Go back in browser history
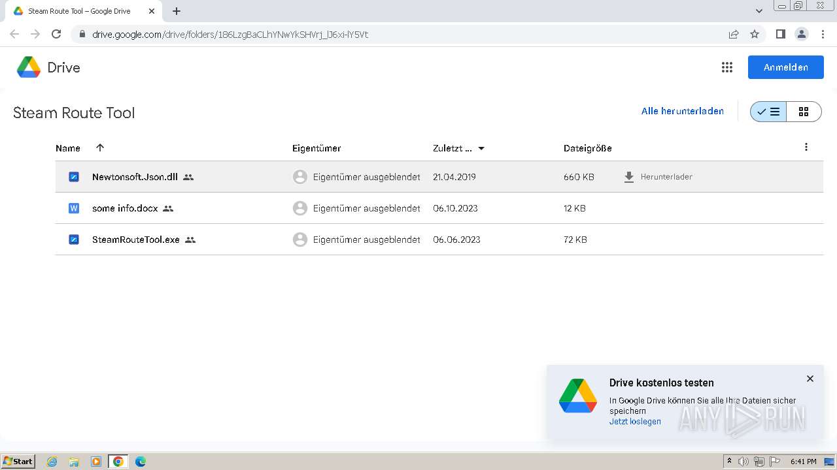The width and height of the screenshot is (837, 470). (14, 35)
